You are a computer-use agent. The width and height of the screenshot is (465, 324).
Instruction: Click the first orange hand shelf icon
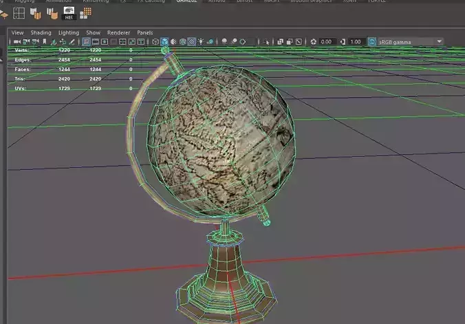(x=36, y=14)
